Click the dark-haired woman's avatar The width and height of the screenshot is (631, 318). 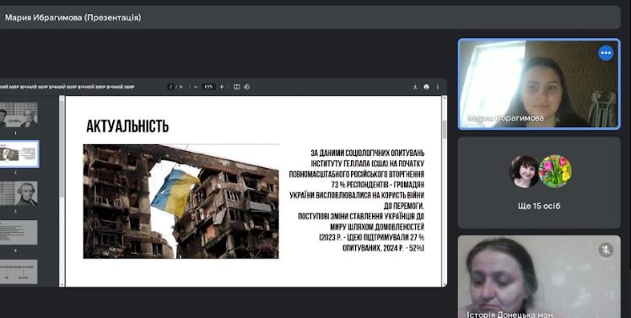click(525, 171)
